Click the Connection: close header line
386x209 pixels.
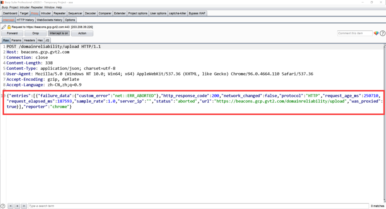coord(27,57)
